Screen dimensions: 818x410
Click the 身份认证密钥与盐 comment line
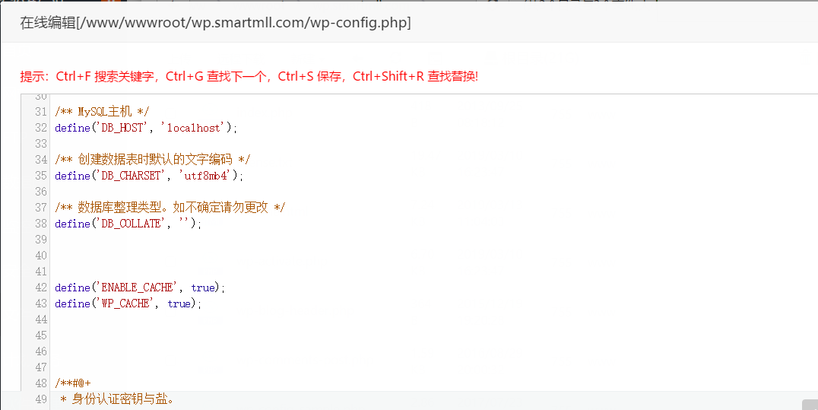[116, 399]
